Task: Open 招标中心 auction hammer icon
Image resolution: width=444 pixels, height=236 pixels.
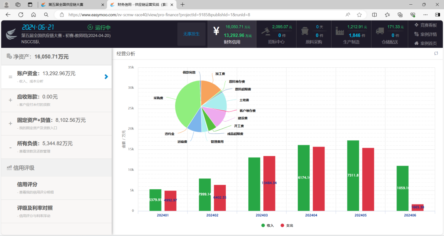Action: (x=265, y=31)
